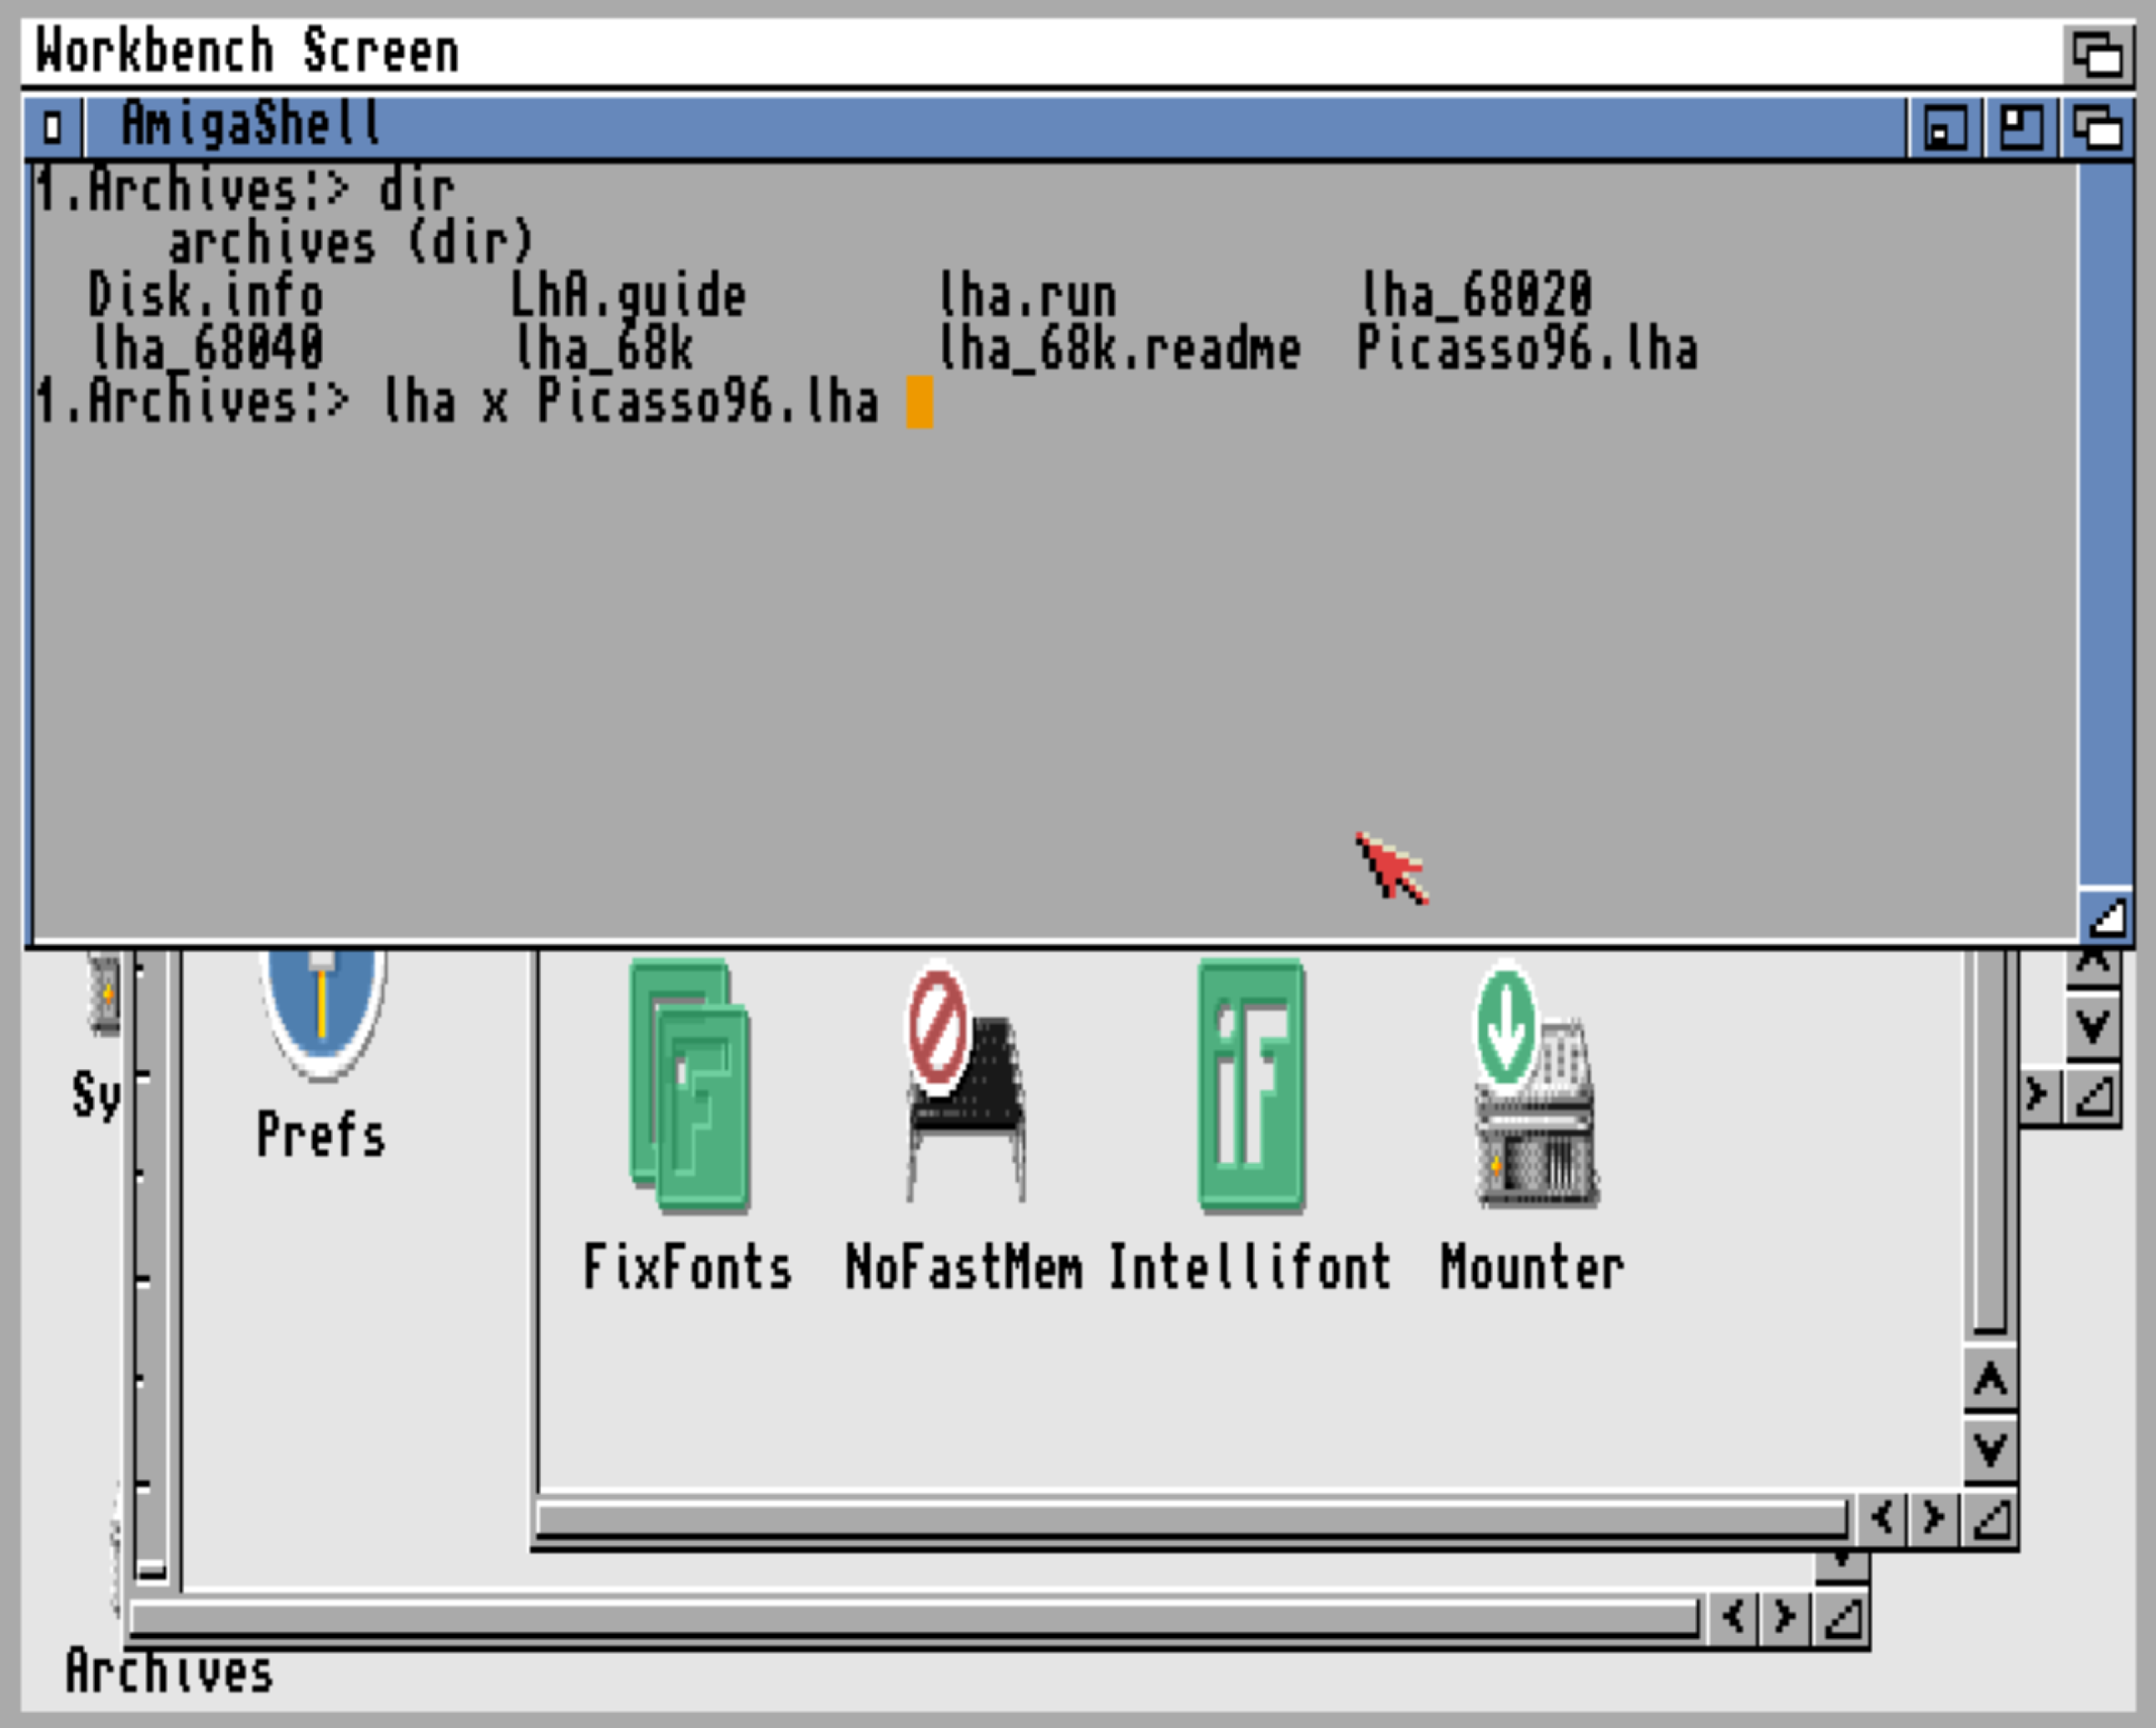Click the AmigaShell close gadget
This screenshot has width=2156, height=1728.
coord(52,127)
